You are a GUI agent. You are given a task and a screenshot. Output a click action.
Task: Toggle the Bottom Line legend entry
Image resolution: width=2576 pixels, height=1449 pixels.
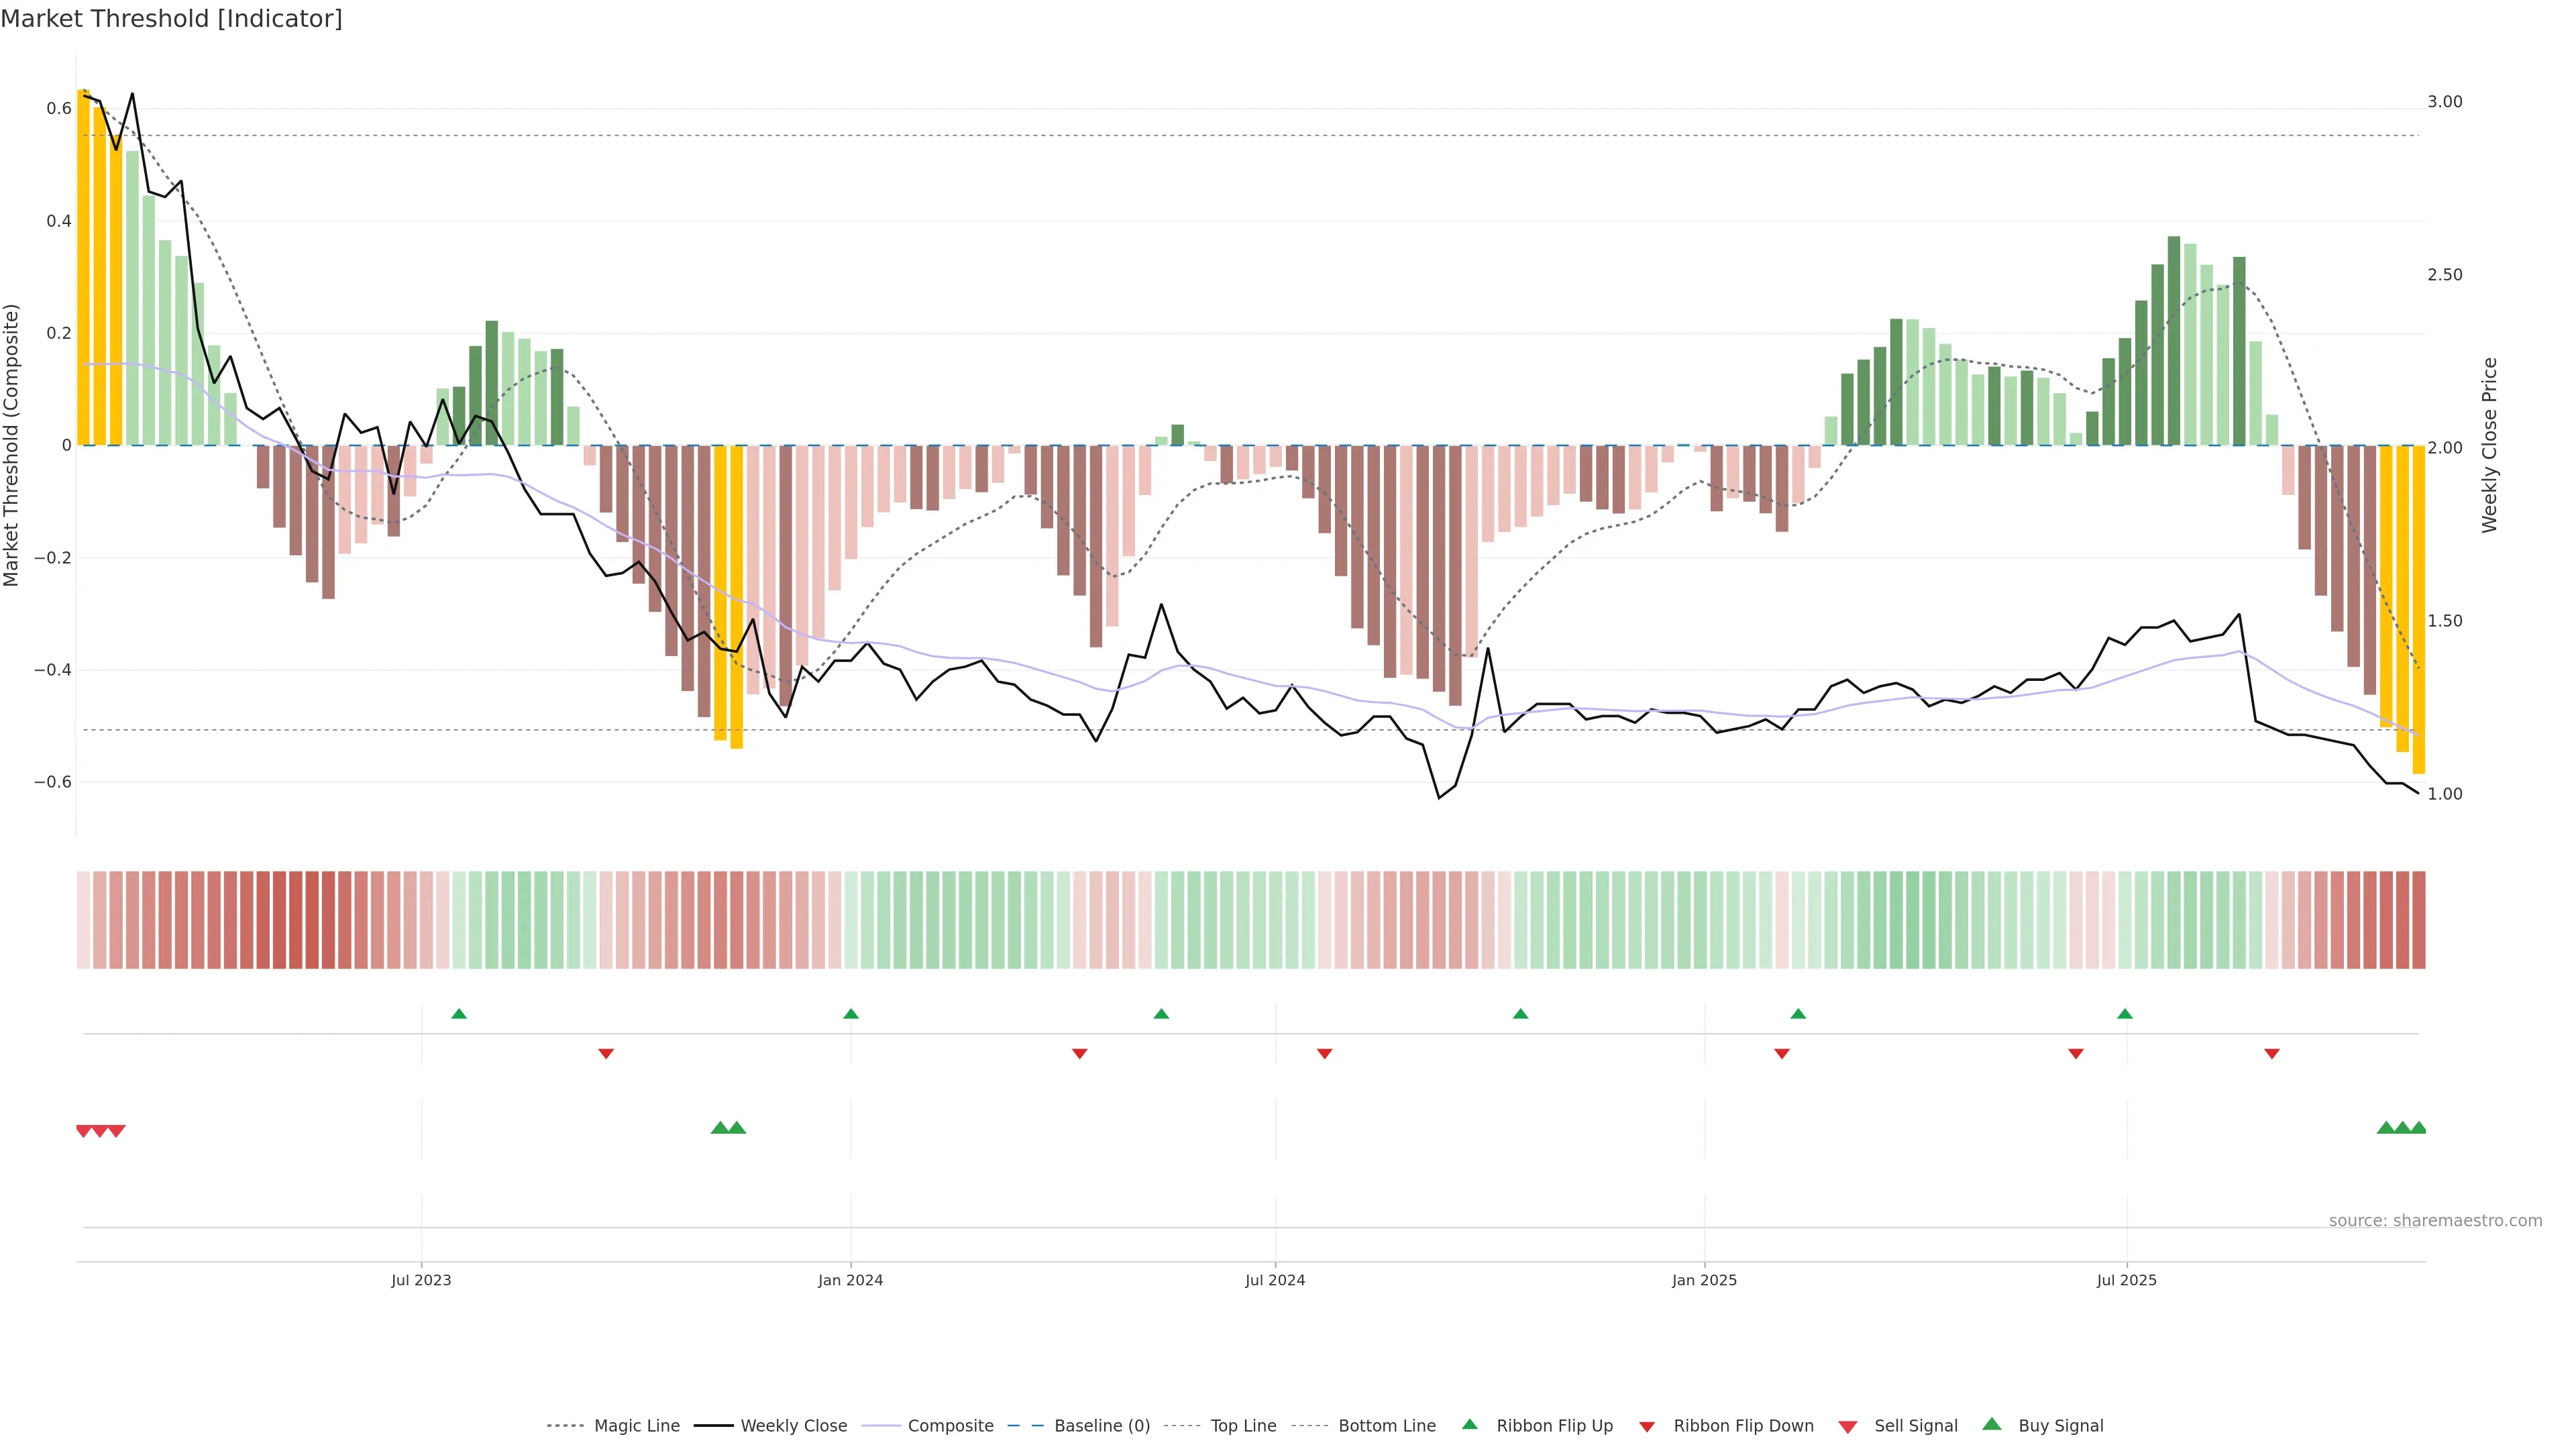point(1386,1426)
